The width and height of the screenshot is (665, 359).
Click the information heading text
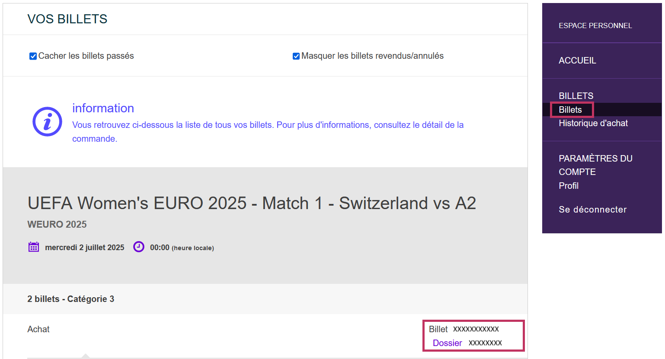click(103, 108)
